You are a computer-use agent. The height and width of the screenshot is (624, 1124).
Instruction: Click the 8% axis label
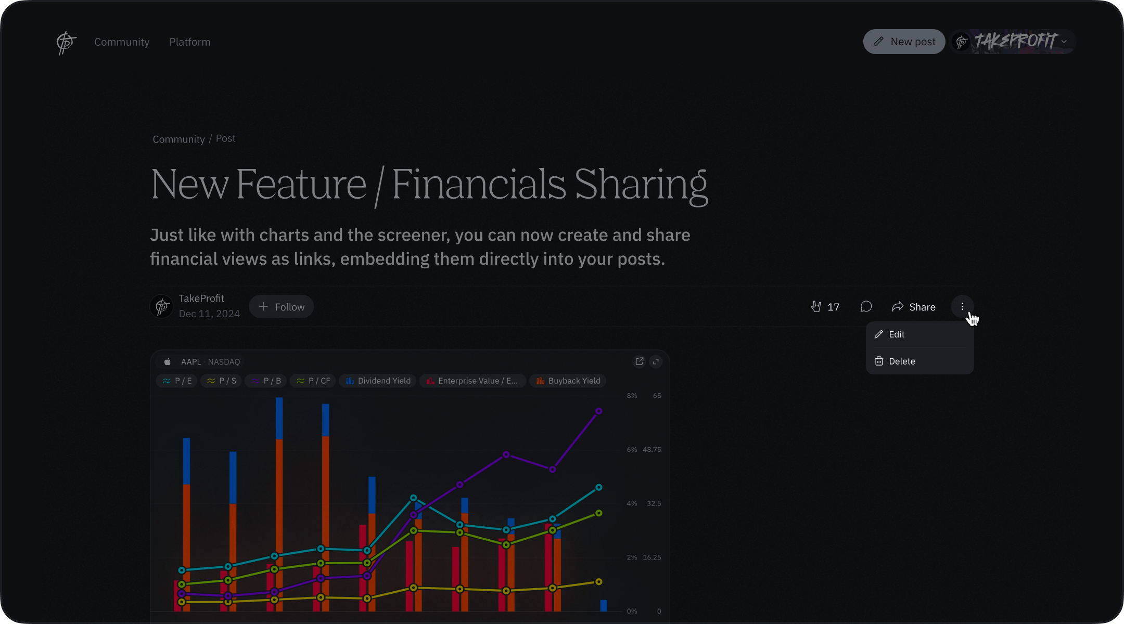[x=632, y=396]
